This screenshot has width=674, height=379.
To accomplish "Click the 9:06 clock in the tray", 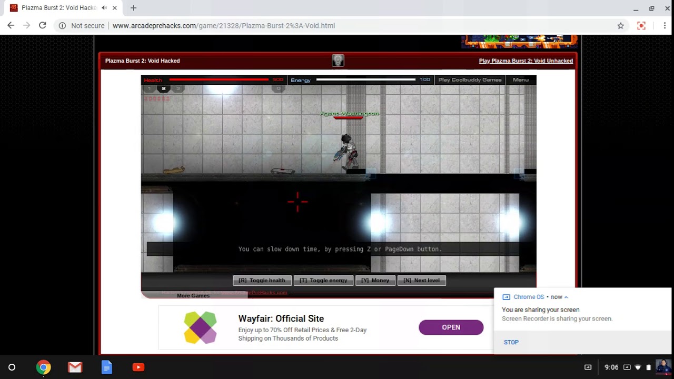I will (x=611, y=367).
